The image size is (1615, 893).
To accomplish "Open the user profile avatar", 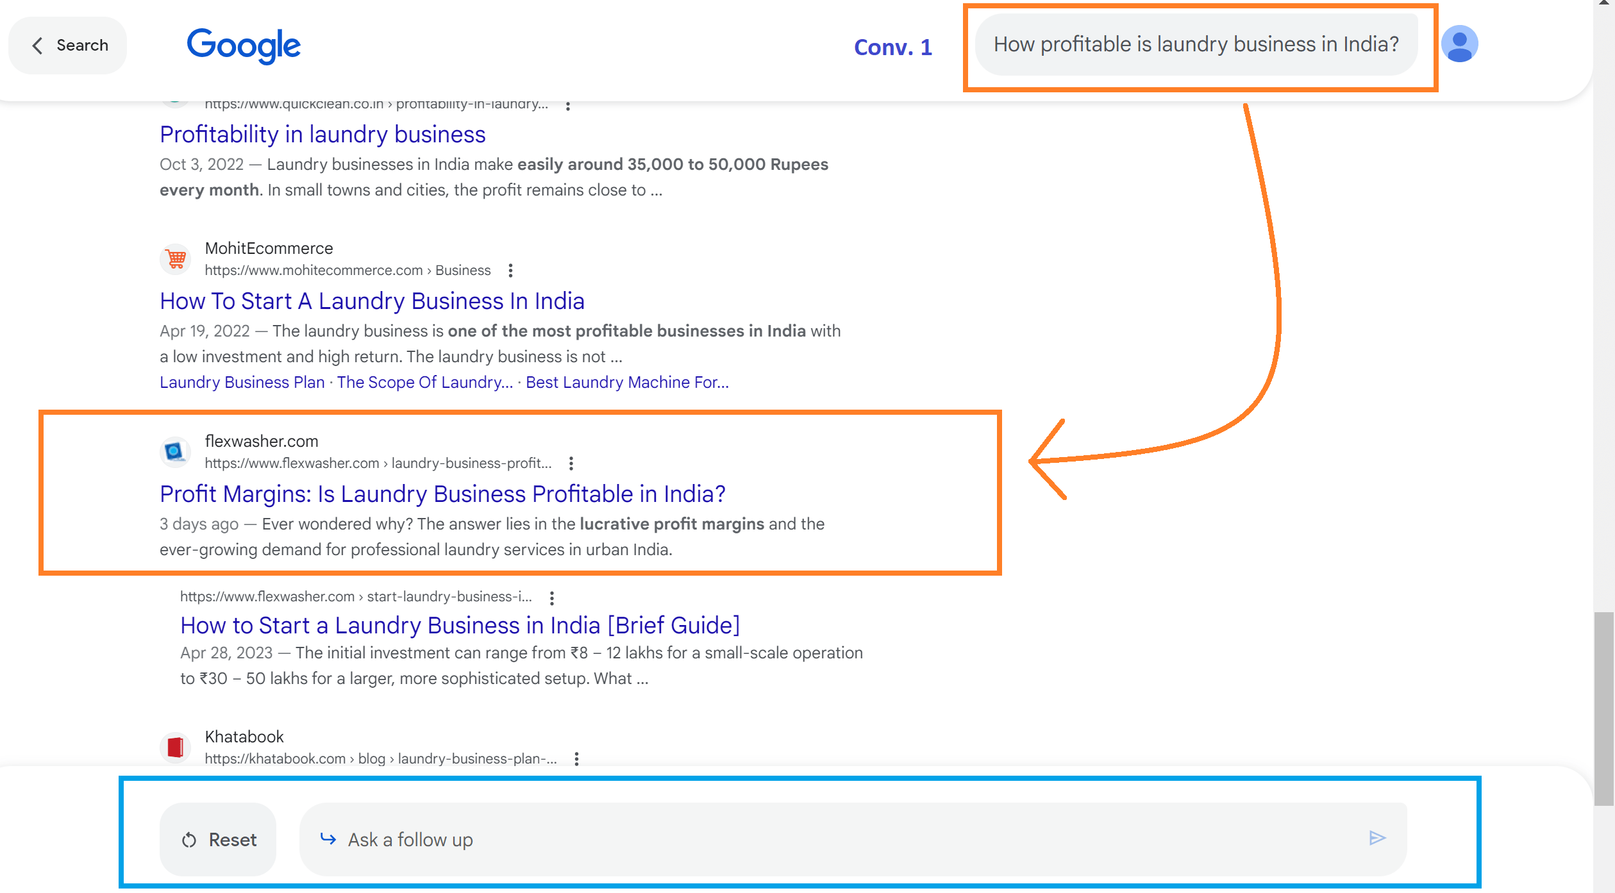I will coord(1459,44).
